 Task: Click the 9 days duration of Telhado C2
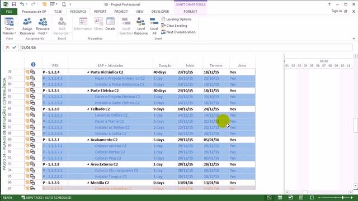[x=159, y=109]
